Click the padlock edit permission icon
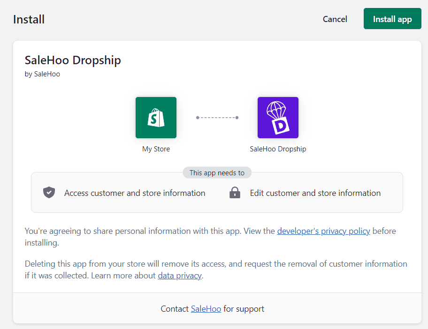The width and height of the screenshot is (428, 329). tap(235, 193)
